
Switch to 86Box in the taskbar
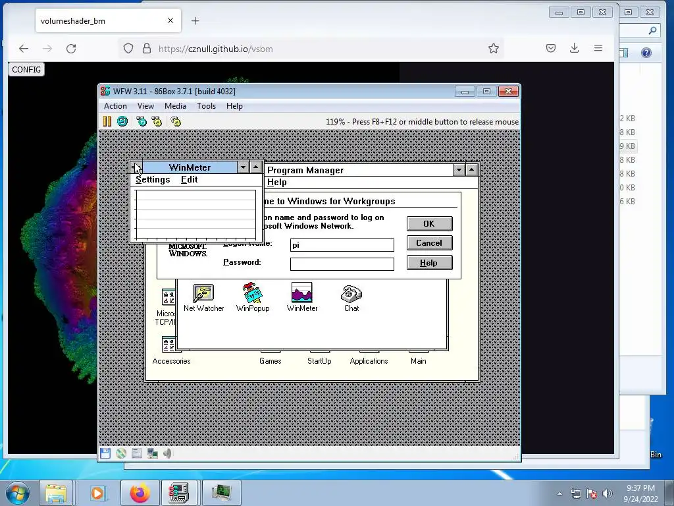point(179,493)
